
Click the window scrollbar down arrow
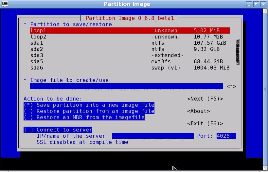coord(265,168)
